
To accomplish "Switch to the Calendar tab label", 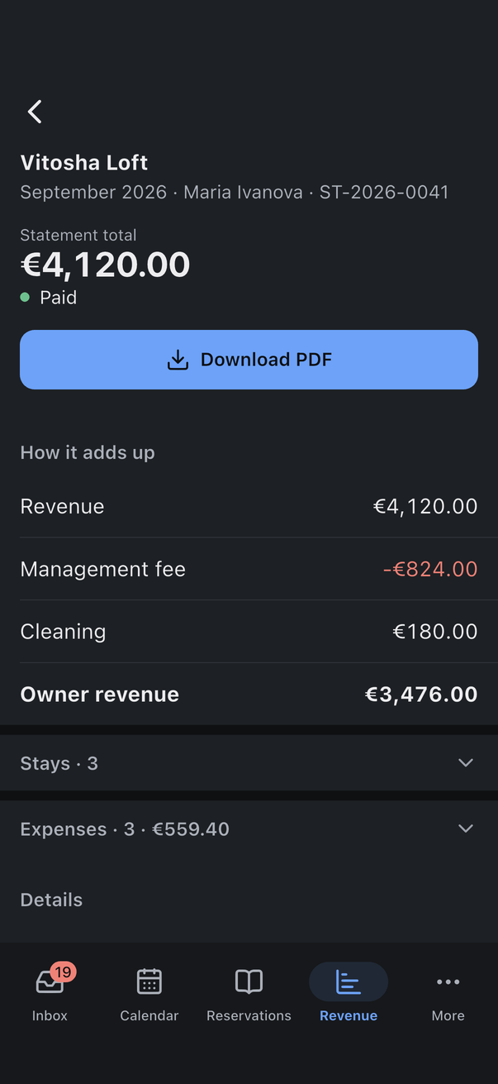I will click(149, 1015).
